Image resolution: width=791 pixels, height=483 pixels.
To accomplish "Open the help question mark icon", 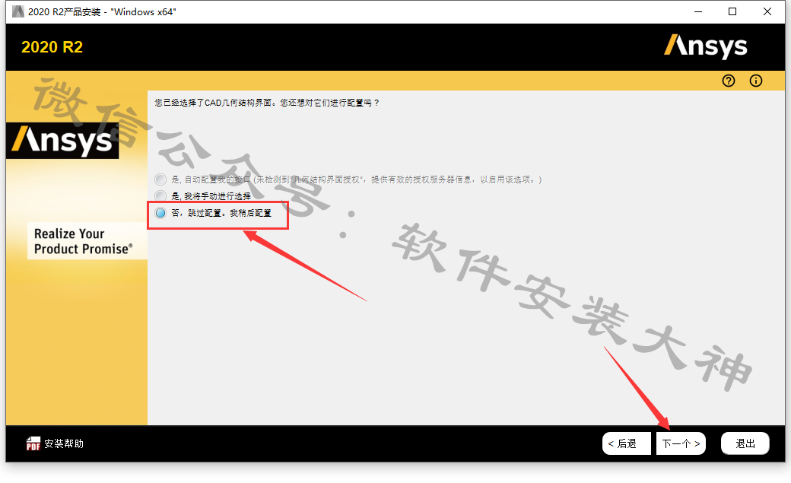I will point(729,81).
